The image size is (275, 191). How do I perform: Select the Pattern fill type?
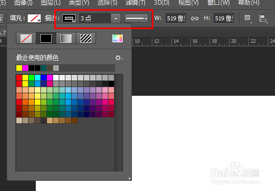[86, 38]
